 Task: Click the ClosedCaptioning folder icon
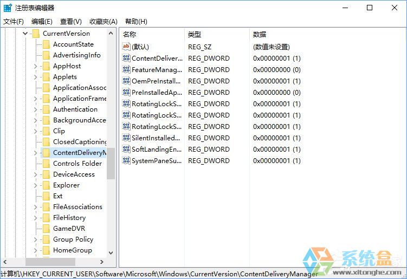pos(46,142)
